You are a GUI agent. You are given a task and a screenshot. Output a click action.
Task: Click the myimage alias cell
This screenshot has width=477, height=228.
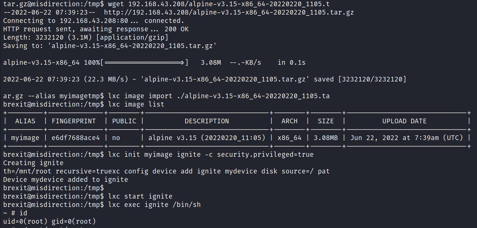[x=25, y=138]
